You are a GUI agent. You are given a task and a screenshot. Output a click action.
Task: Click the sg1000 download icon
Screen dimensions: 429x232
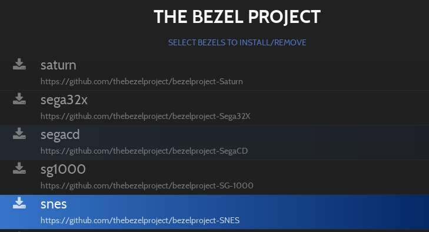pos(19,168)
